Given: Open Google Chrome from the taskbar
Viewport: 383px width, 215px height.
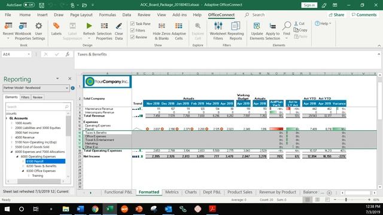Looking at the screenshot, I should tap(95, 209).
